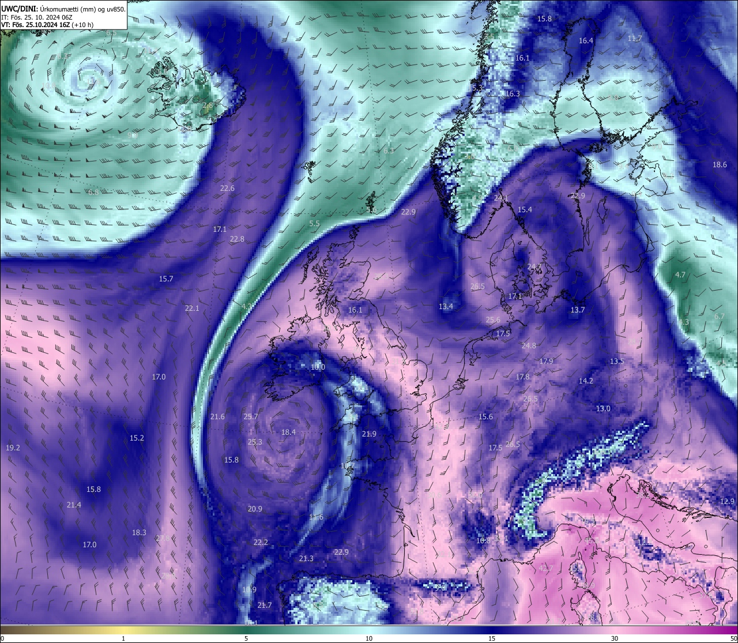738x643 pixels.
Task: Click the '21.7' value label near the bottom
Action: click(x=265, y=605)
